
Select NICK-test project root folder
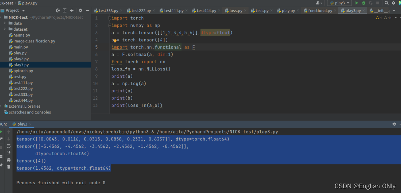click(18, 18)
